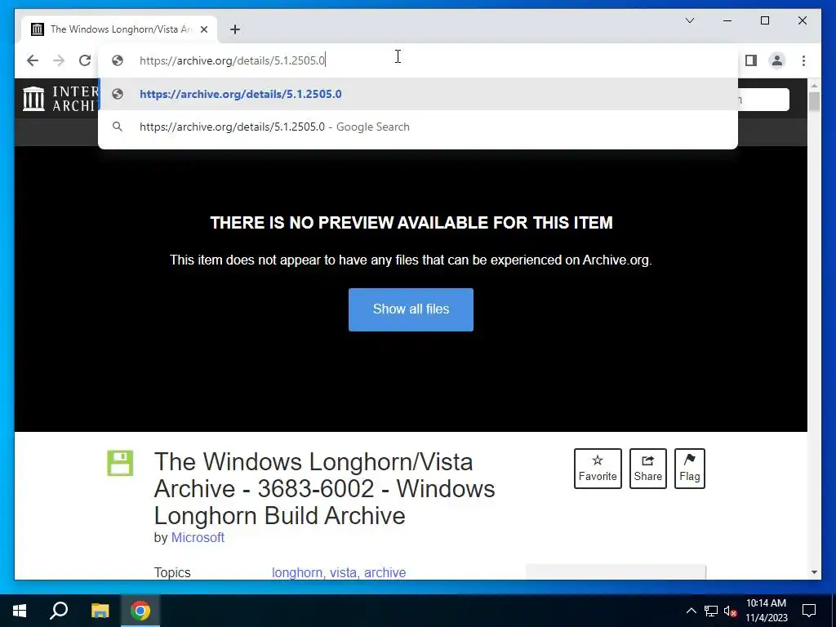Click the Flag button

point(689,468)
